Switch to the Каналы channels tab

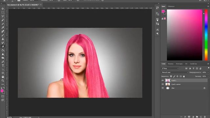coord(171,64)
